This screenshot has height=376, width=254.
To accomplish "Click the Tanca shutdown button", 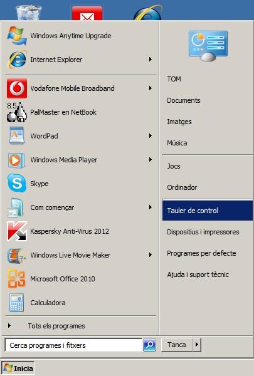I will pyautogui.click(x=177, y=345).
